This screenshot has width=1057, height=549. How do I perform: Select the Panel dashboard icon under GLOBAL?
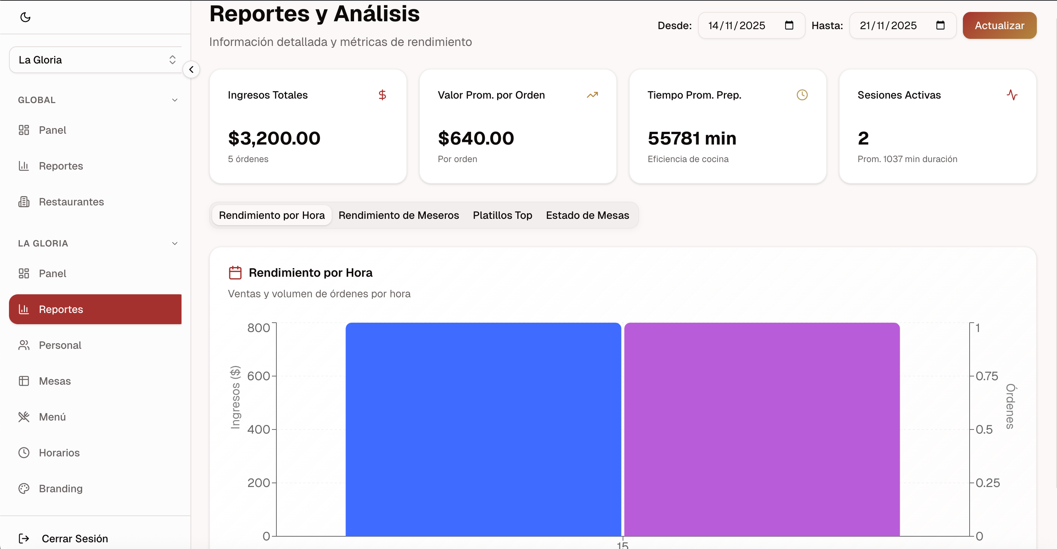pyautogui.click(x=24, y=130)
